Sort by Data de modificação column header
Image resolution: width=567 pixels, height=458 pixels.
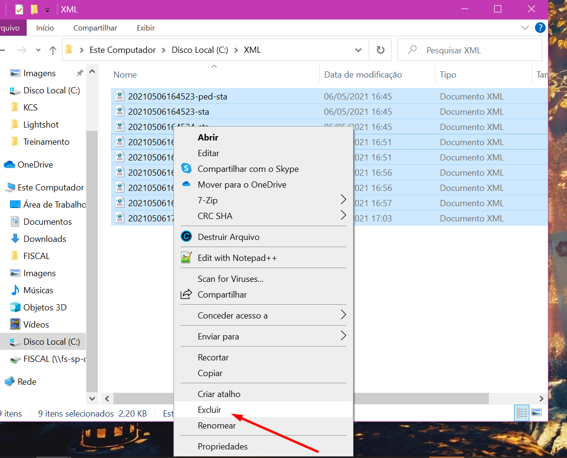(363, 74)
